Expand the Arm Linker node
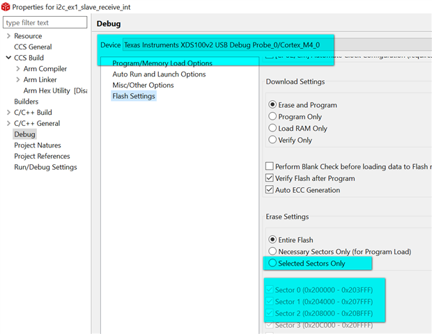 pos(17,80)
